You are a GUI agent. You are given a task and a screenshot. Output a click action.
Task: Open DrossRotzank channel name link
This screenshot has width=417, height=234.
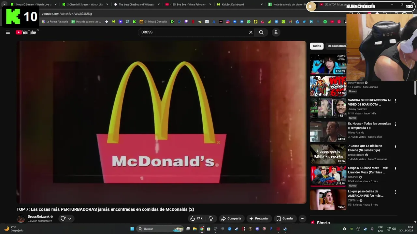tap(38, 216)
